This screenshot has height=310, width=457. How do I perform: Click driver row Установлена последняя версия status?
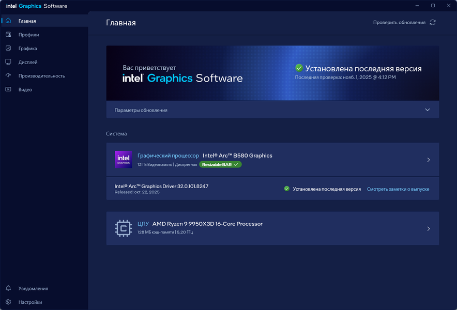pos(327,189)
